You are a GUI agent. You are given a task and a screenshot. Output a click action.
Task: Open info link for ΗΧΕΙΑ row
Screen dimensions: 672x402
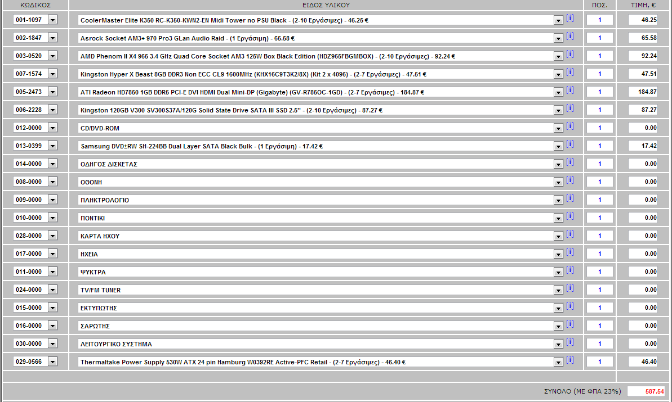pyautogui.click(x=570, y=251)
